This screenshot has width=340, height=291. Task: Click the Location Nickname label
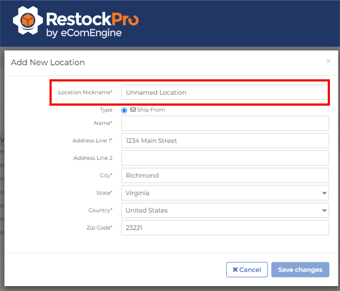click(x=84, y=92)
